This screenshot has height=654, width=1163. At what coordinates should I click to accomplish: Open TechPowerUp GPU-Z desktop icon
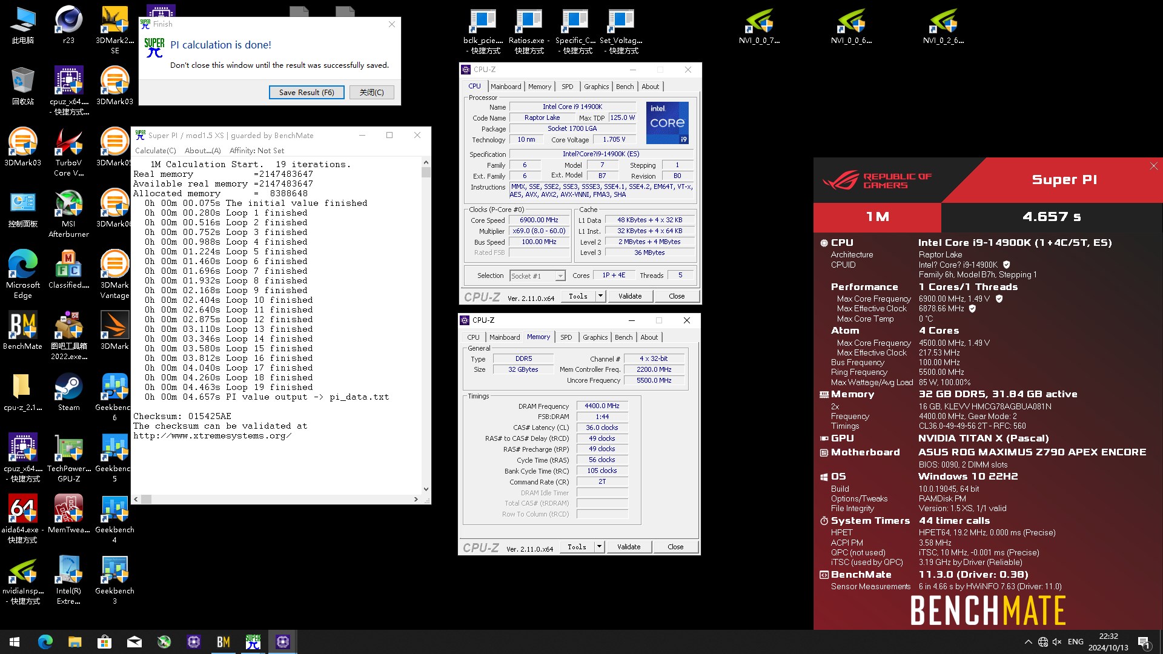(68, 458)
